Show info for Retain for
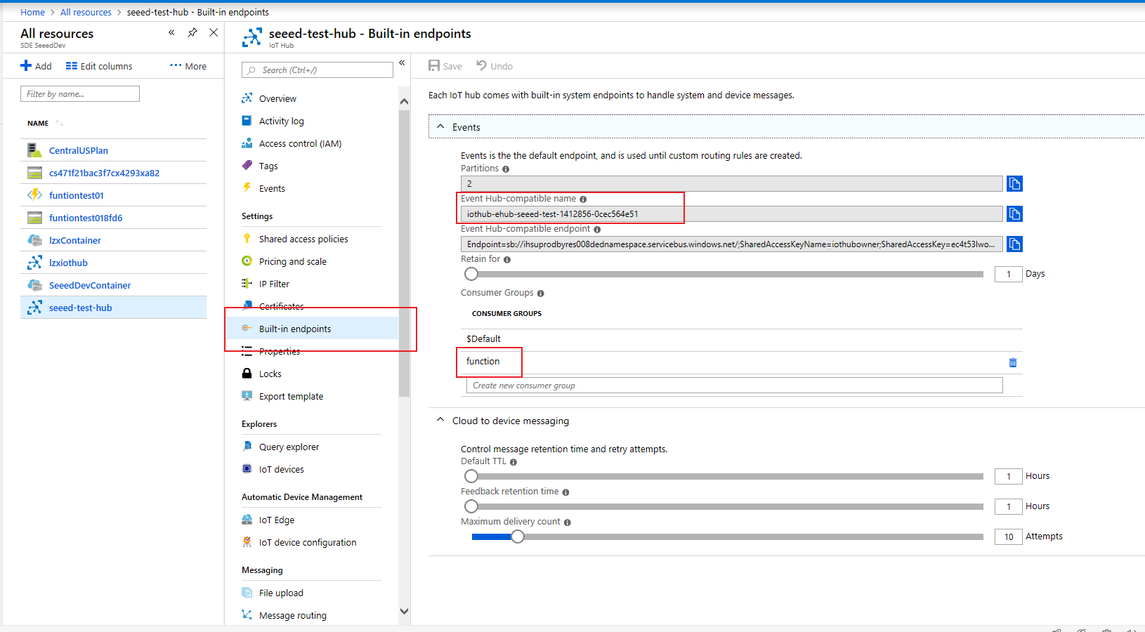The width and height of the screenshot is (1145, 632). pyautogui.click(x=507, y=260)
